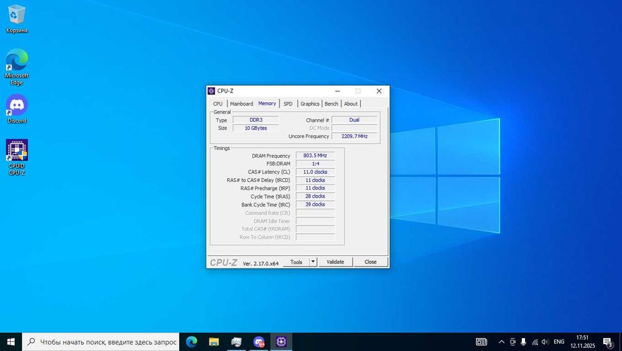Close the CPU-Z window with the X
Viewport: 622px width, 351px height.
click(379, 91)
